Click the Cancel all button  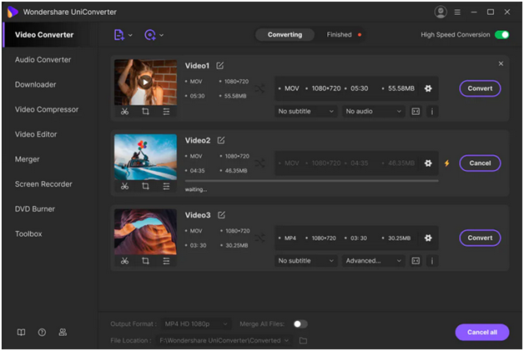coord(482,333)
